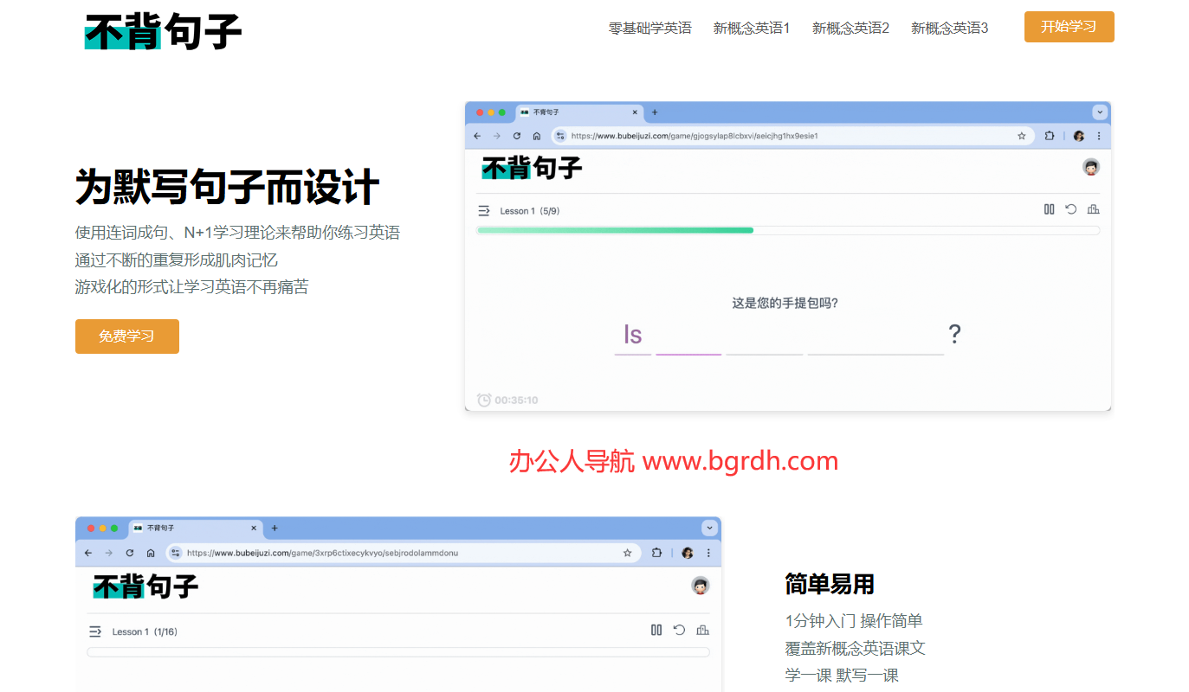The image size is (1189, 692).
Task: Toggle pause in the Lesson 1 (1/16) toolbar
Action: click(656, 631)
